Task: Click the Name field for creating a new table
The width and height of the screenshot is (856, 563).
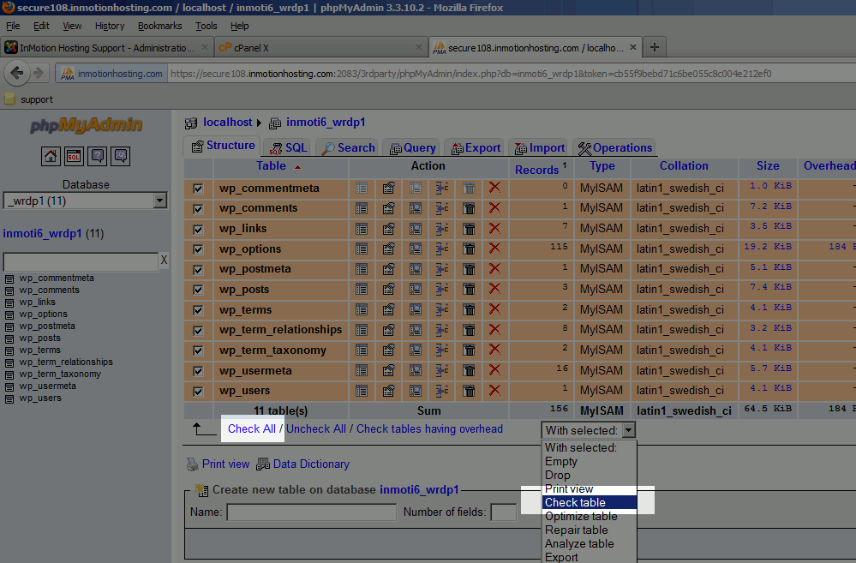Action: pos(311,512)
